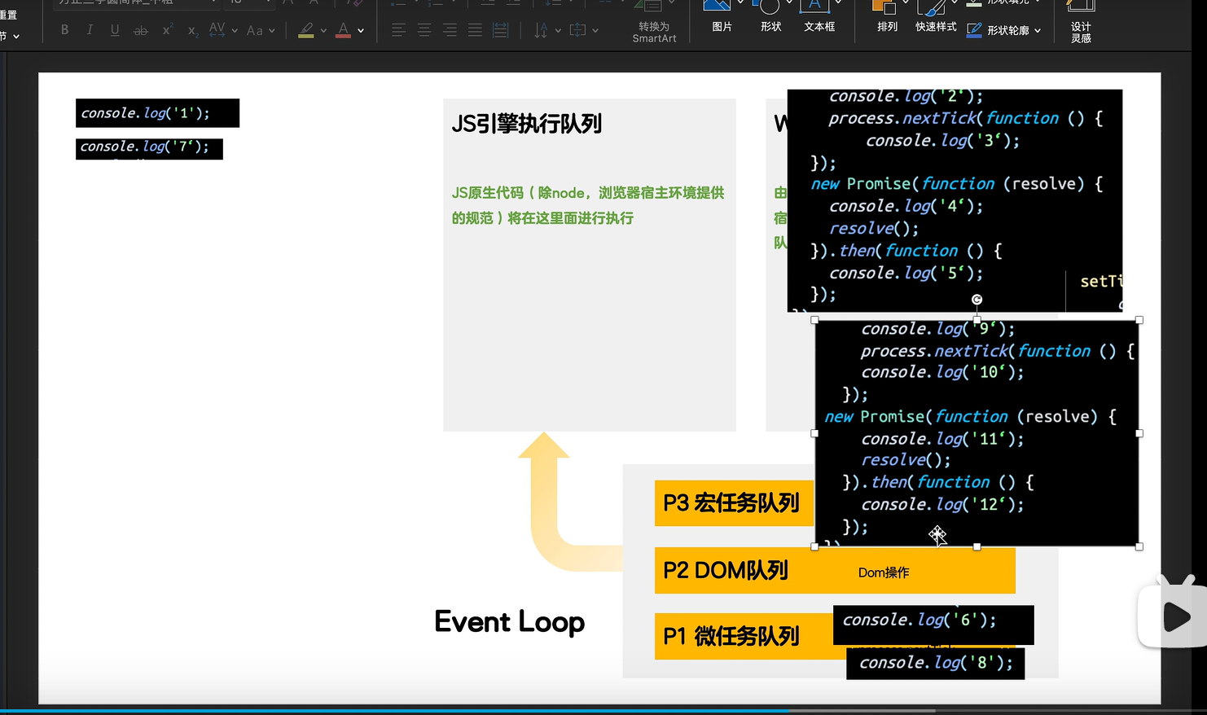
Task: Justify the paragraph text
Action: click(476, 30)
